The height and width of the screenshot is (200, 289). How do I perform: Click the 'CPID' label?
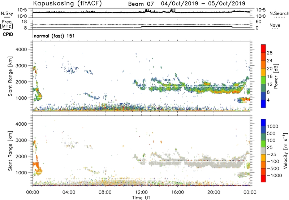coord(8,34)
